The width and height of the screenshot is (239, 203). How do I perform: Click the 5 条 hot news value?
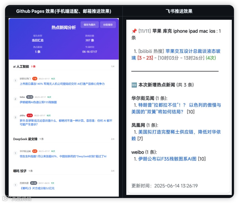(38, 52)
